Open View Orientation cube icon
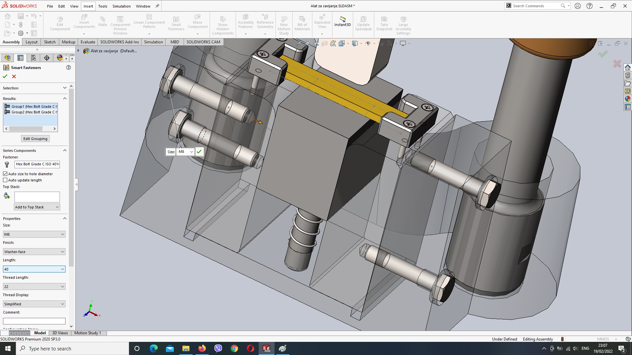Viewport: 632px width, 355px height. click(342, 43)
